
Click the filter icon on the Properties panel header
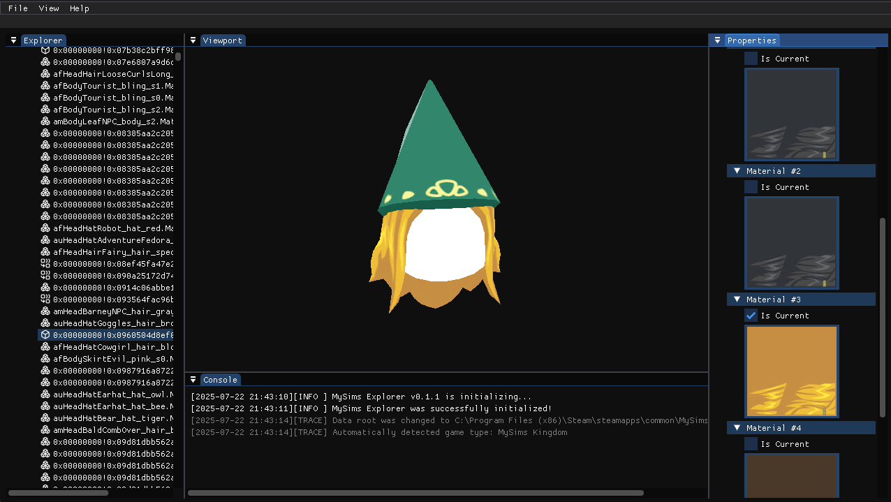(717, 40)
